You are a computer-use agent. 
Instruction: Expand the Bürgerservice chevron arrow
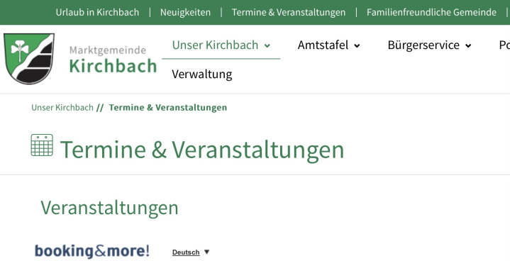pyautogui.click(x=468, y=46)
